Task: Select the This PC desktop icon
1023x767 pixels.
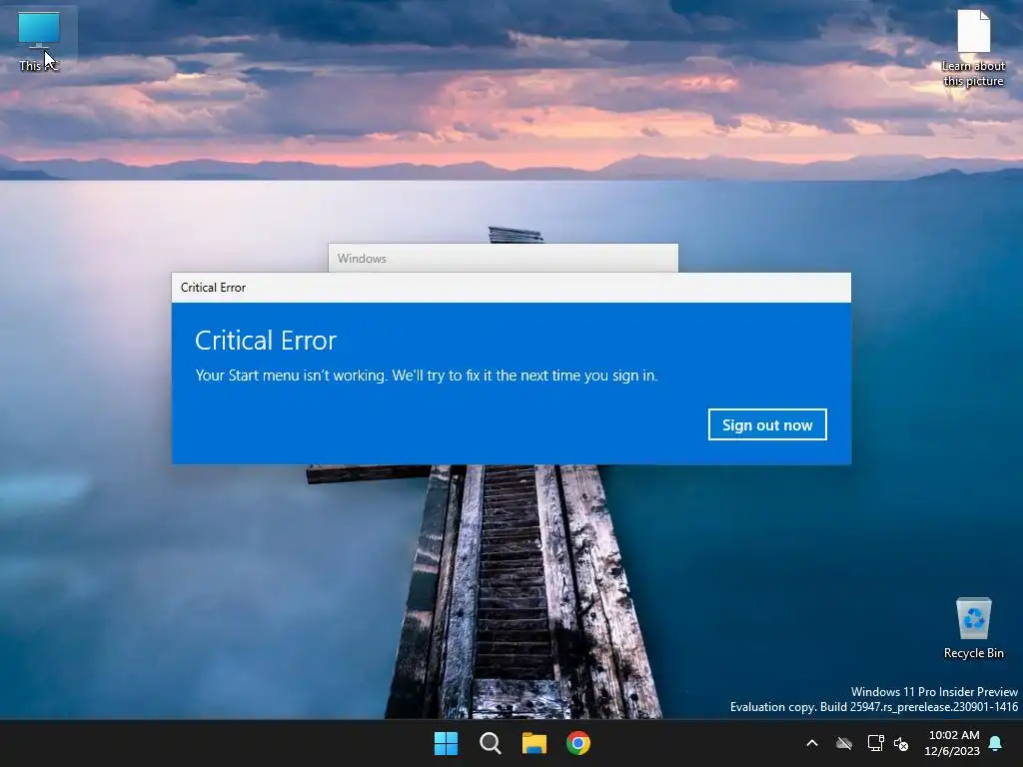Action: pyautogui.click(x=39, y=41)
